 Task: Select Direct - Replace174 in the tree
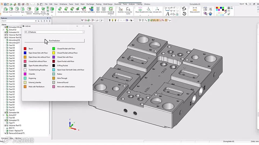click(x=16, y=131)
